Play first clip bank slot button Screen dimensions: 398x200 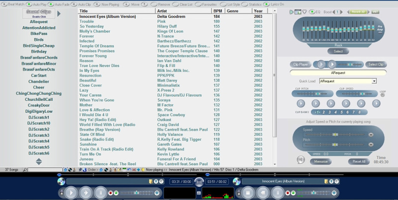300,103
